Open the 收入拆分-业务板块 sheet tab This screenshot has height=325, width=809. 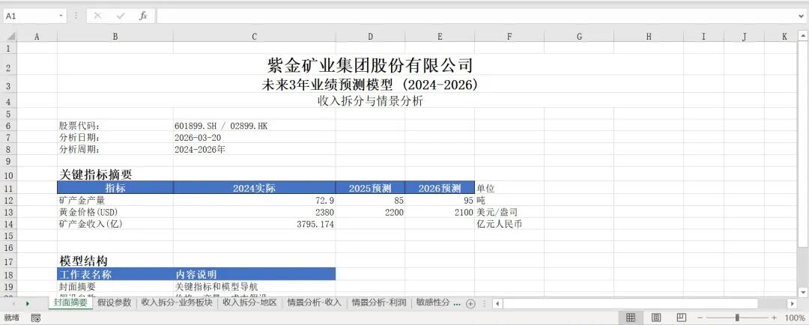click(x=177, y=303)
